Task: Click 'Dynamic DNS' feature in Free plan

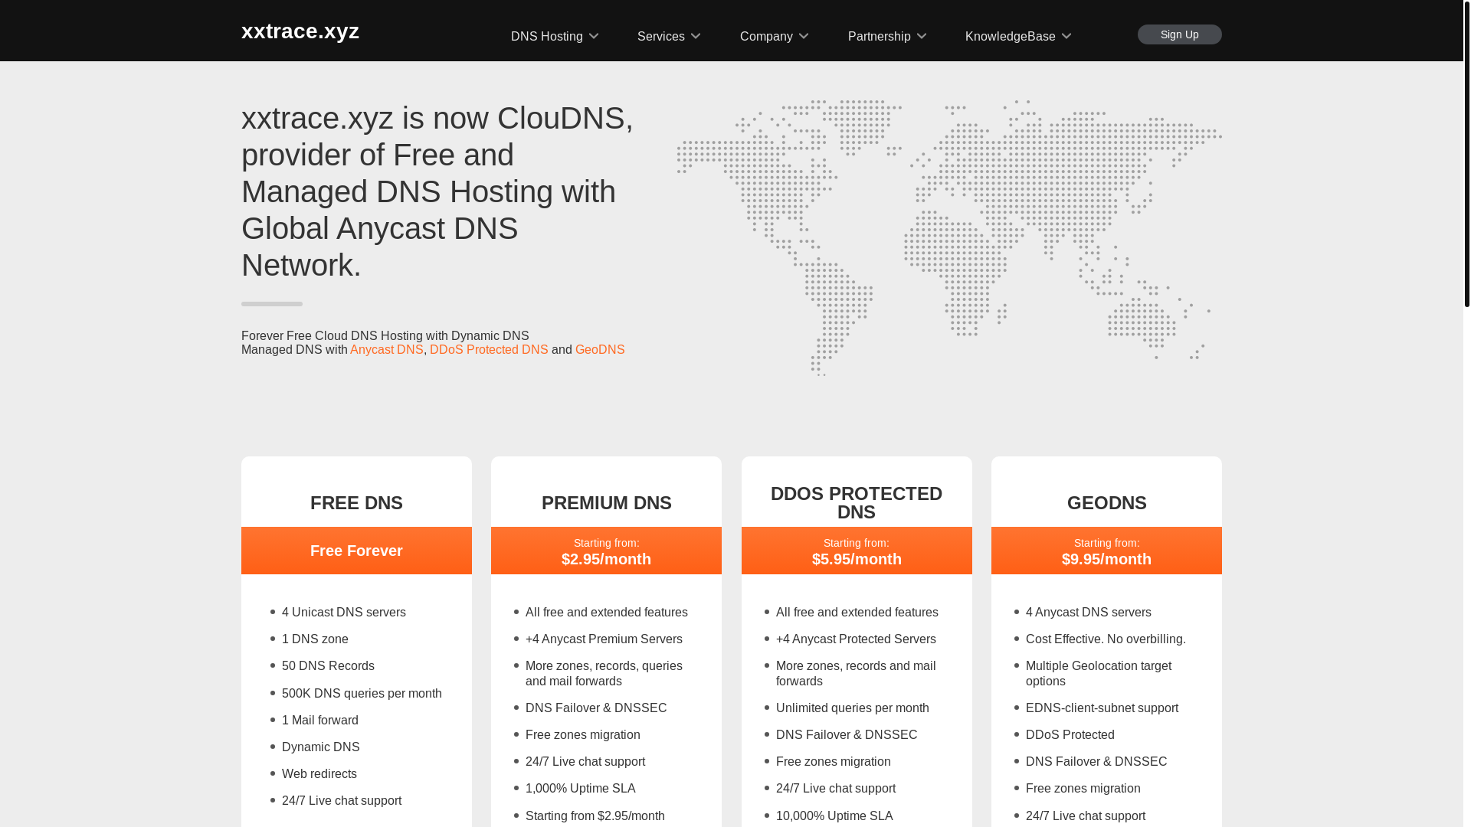Action: [320, 747]
